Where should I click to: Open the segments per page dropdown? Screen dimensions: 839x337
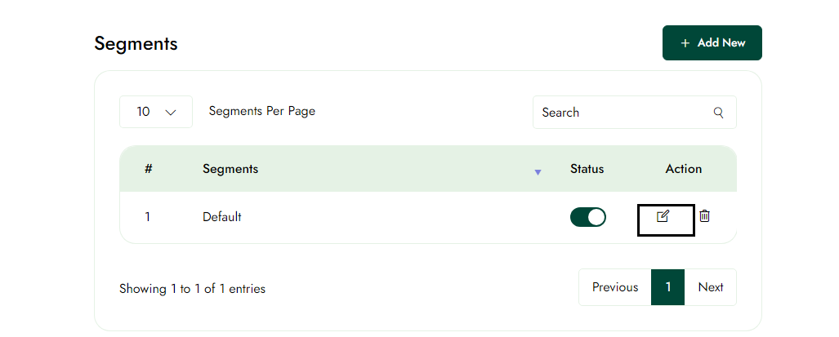point(155,112)
